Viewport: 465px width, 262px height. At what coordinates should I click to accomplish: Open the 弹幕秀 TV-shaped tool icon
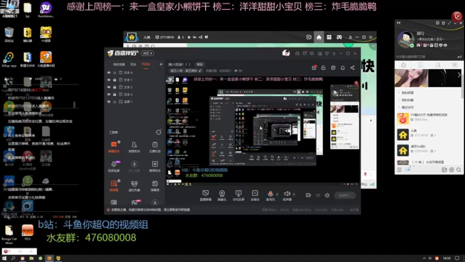tap(155, 186)
